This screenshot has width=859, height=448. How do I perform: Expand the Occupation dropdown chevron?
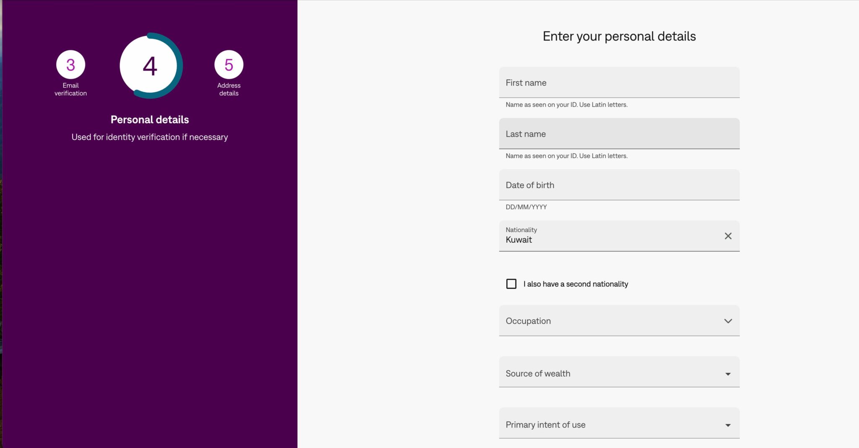728,321
